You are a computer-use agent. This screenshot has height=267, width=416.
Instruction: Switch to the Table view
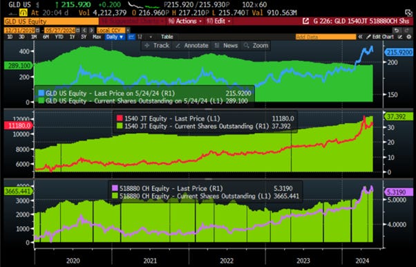pyautogui.click(x=167, y=37)
